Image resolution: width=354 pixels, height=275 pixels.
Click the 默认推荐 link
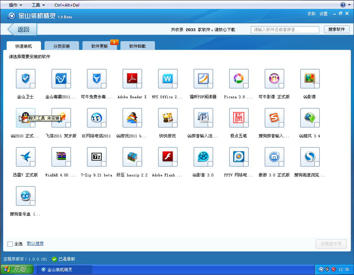pos(35,244)
